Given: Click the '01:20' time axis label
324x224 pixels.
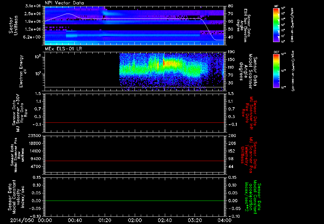Looking at the screenshot, I should pos(105,221).
